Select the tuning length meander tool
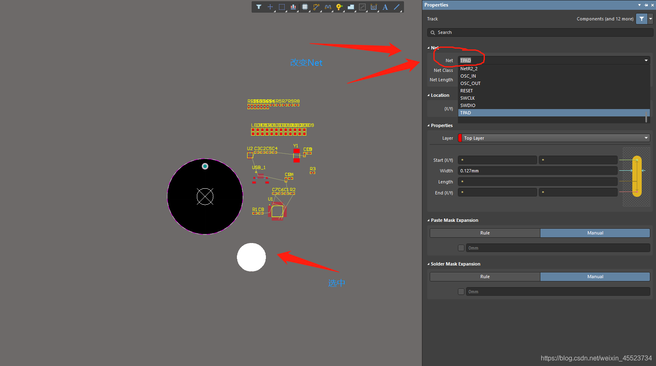The width and height of the screenshot is (656, 366). point(328,7)
